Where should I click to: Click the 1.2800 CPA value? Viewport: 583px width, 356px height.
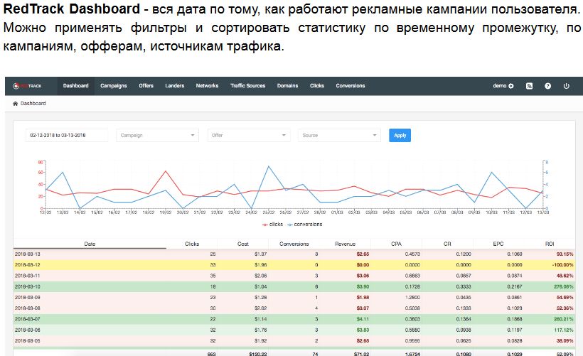pos(412,297)
